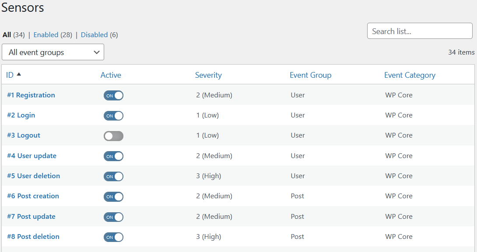Turn off the Post update toggle
Image resolution: width=477 pixels, height=252 pixels.
(113, 217)
